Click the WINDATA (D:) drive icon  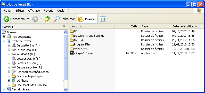click(14, 54)
